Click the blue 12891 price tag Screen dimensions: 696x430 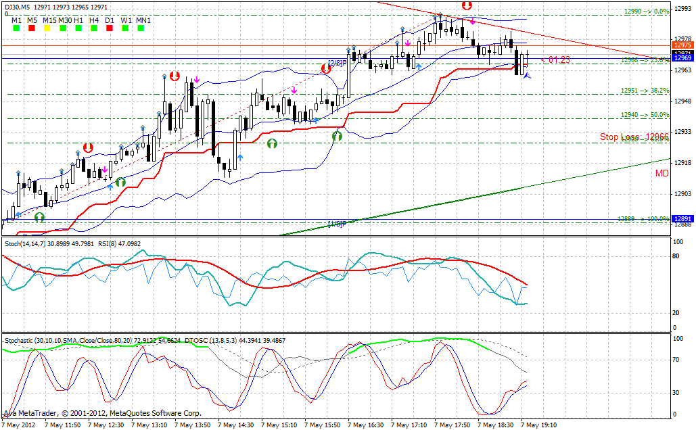(x=682, y=219)
